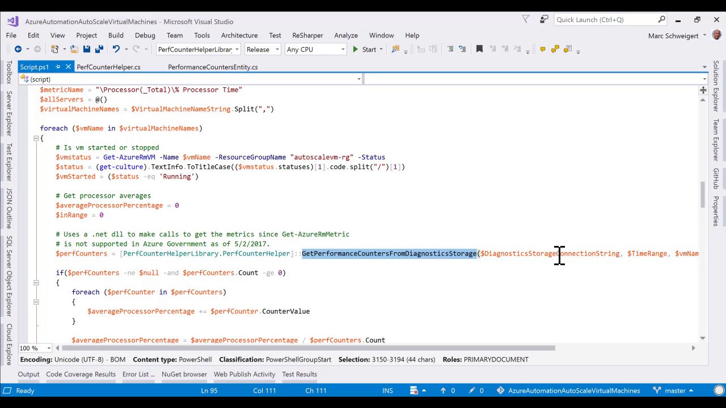Click the Open File folder icon
Image resolution: width=726 pixels, height=408 pixels.
[x=74, y=49]
